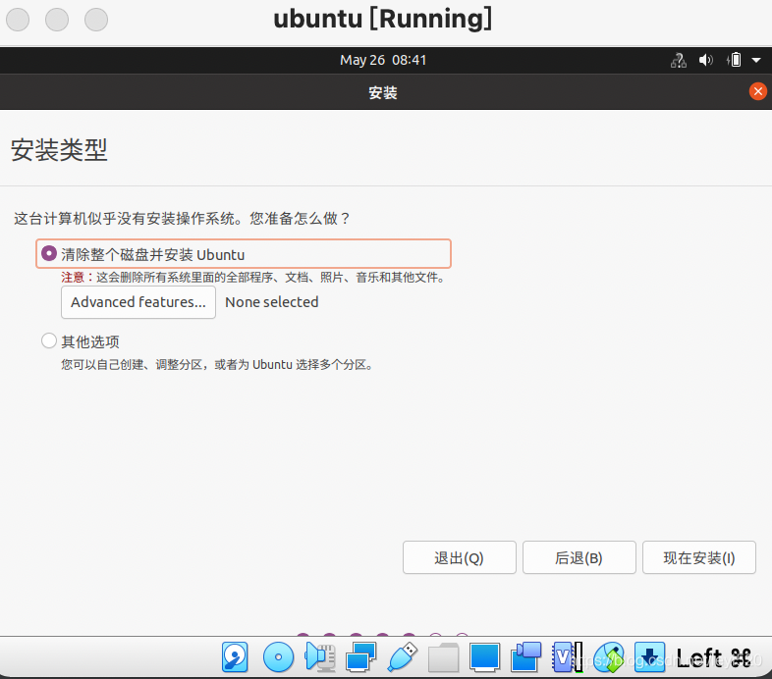The width and height of the screenshot is (772, 679).
Task: Click the 后退(B) back button
Action: pos(579,557)
